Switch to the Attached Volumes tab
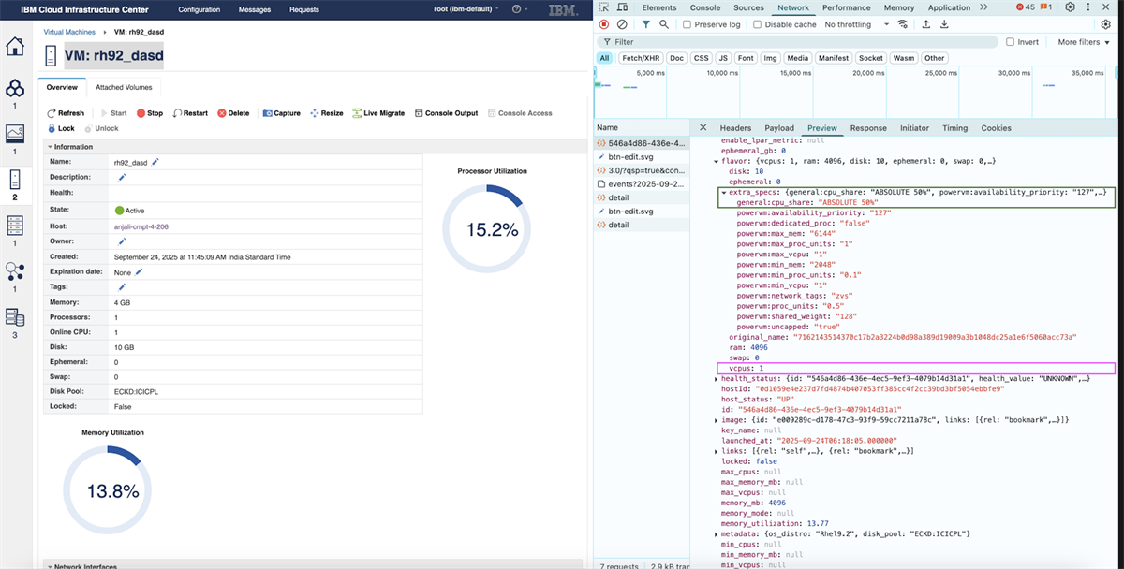The height and width of the screenshot is (569, 1124). click(124, 87)
